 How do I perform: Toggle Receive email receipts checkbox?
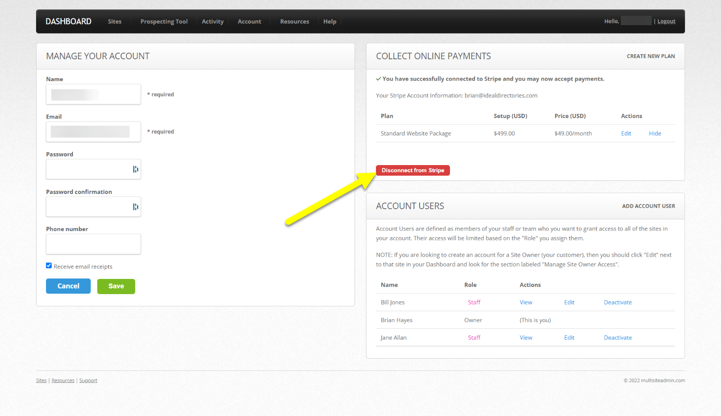[x=49, y=266]
